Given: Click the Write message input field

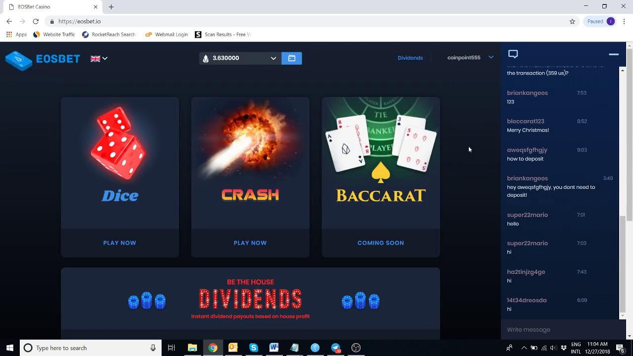Looking at the screenshot, I should click(x=560, y=330).
